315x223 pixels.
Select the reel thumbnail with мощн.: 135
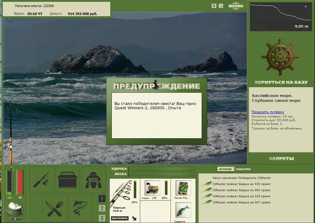[152, 188]
